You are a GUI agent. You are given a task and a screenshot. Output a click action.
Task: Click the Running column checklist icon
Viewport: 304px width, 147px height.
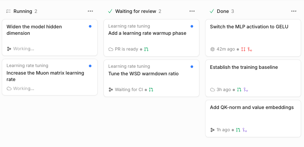click(8, 11)
